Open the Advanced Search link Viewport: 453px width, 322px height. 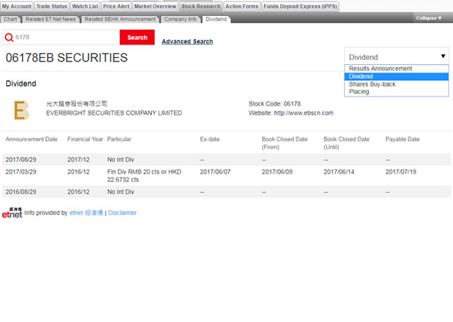click(x=187, y=42)
